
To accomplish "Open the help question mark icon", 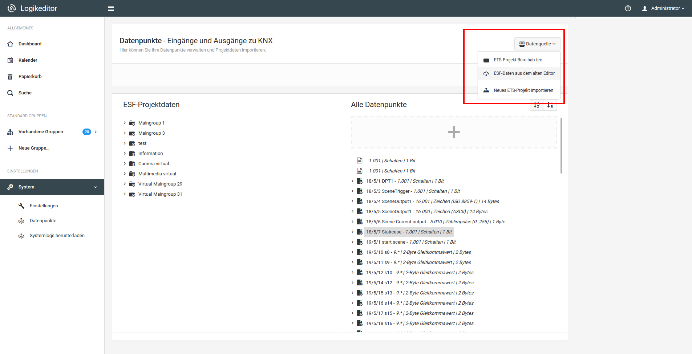I will (x=628, y=8).
